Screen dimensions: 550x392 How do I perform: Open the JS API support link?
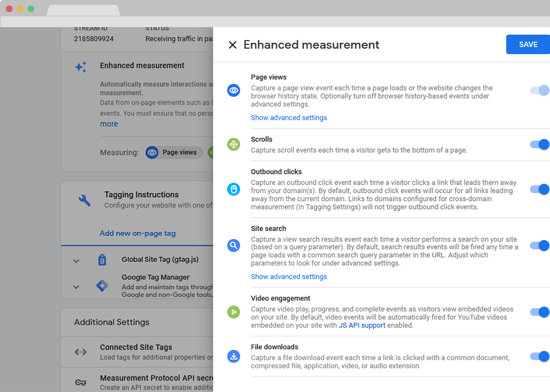point(362,325)
